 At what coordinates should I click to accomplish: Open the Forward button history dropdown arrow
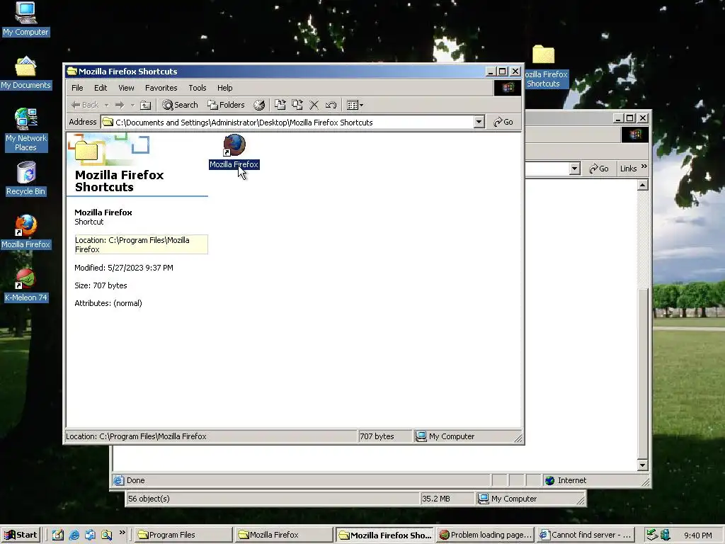(x=132, y=105)
